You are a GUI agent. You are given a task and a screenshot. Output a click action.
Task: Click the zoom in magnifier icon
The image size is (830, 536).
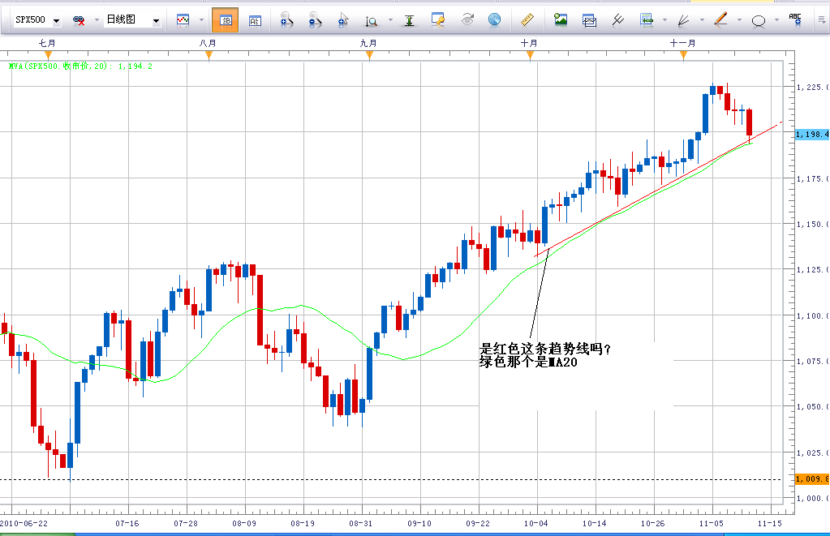tap(286, 20)
